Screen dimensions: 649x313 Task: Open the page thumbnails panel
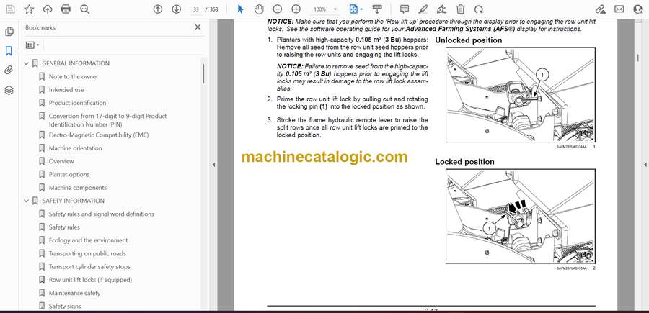[x=9, y=32]
